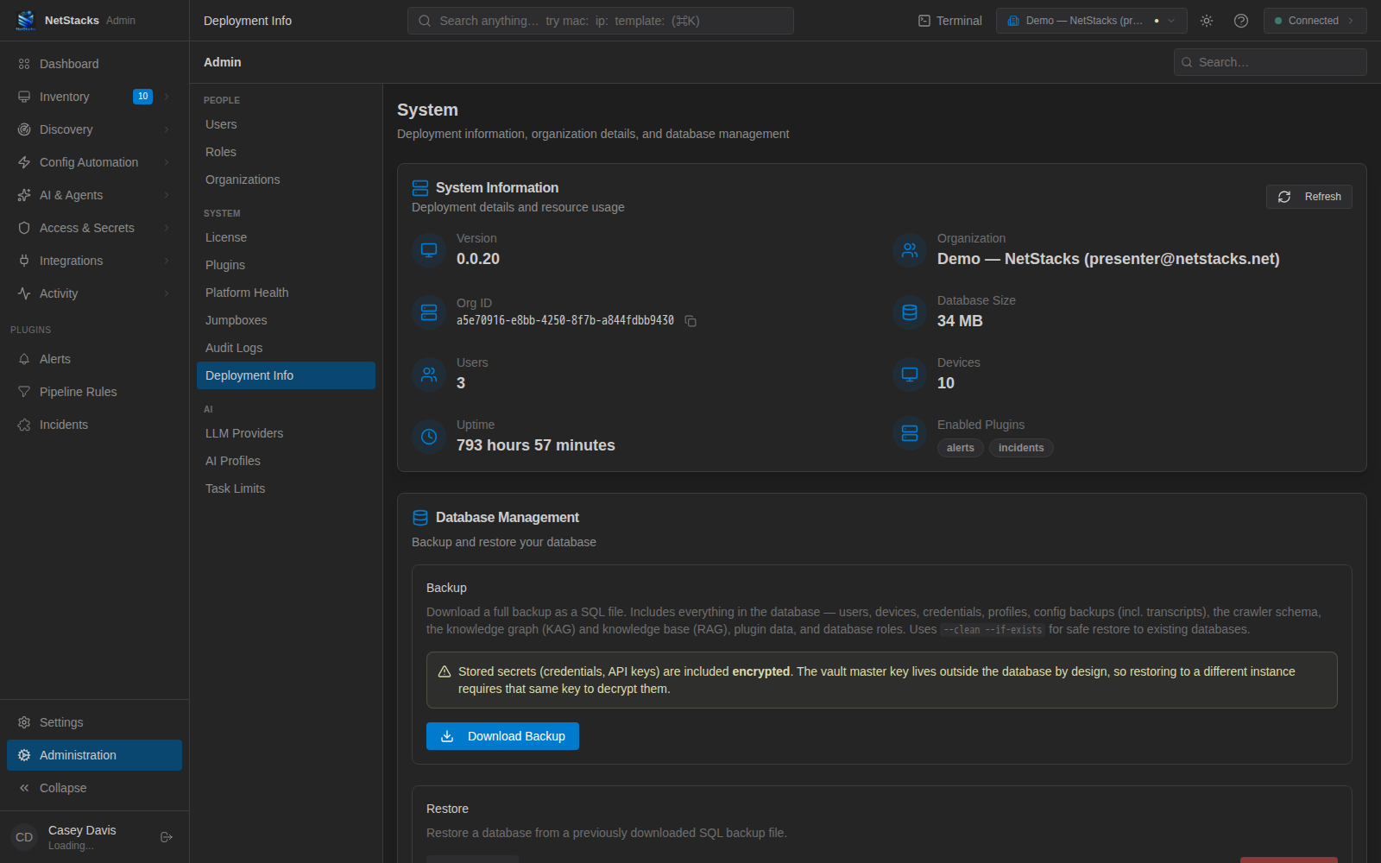Image resolution: width=1381 pixels, height=863 pixels.
Task: Click the Activity pulse icon
Action: click(x=24, y=293)
